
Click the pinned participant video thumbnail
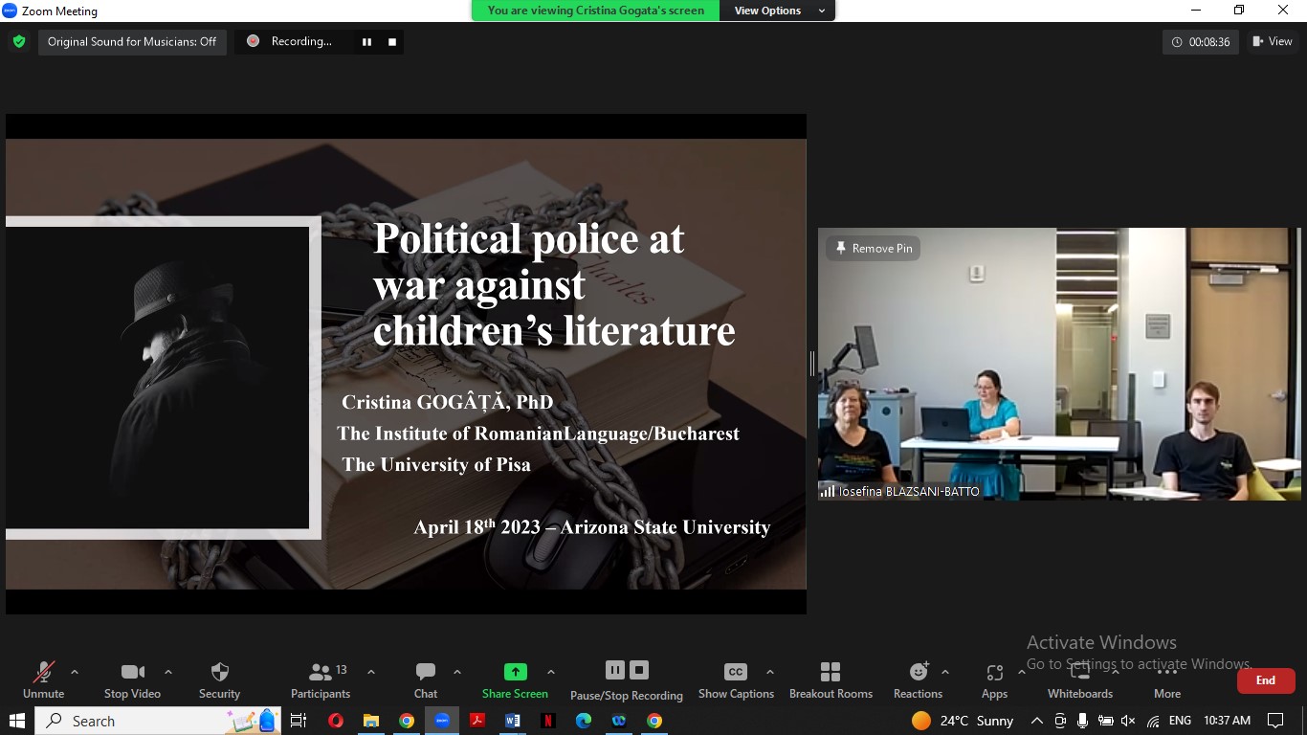1059,364
